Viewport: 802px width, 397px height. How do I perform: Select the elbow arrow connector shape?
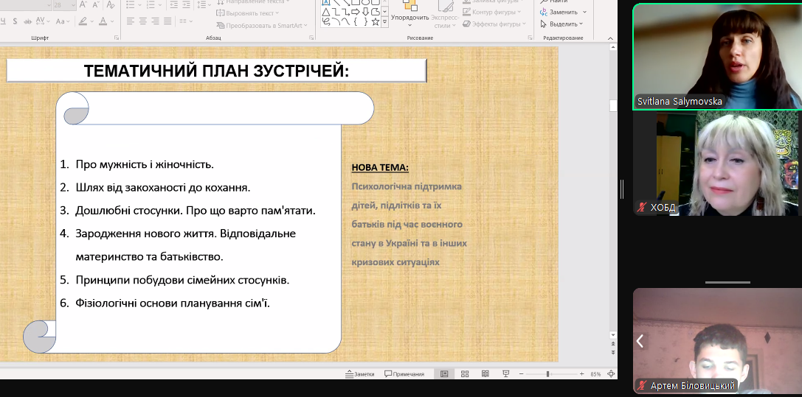[346, 12]
